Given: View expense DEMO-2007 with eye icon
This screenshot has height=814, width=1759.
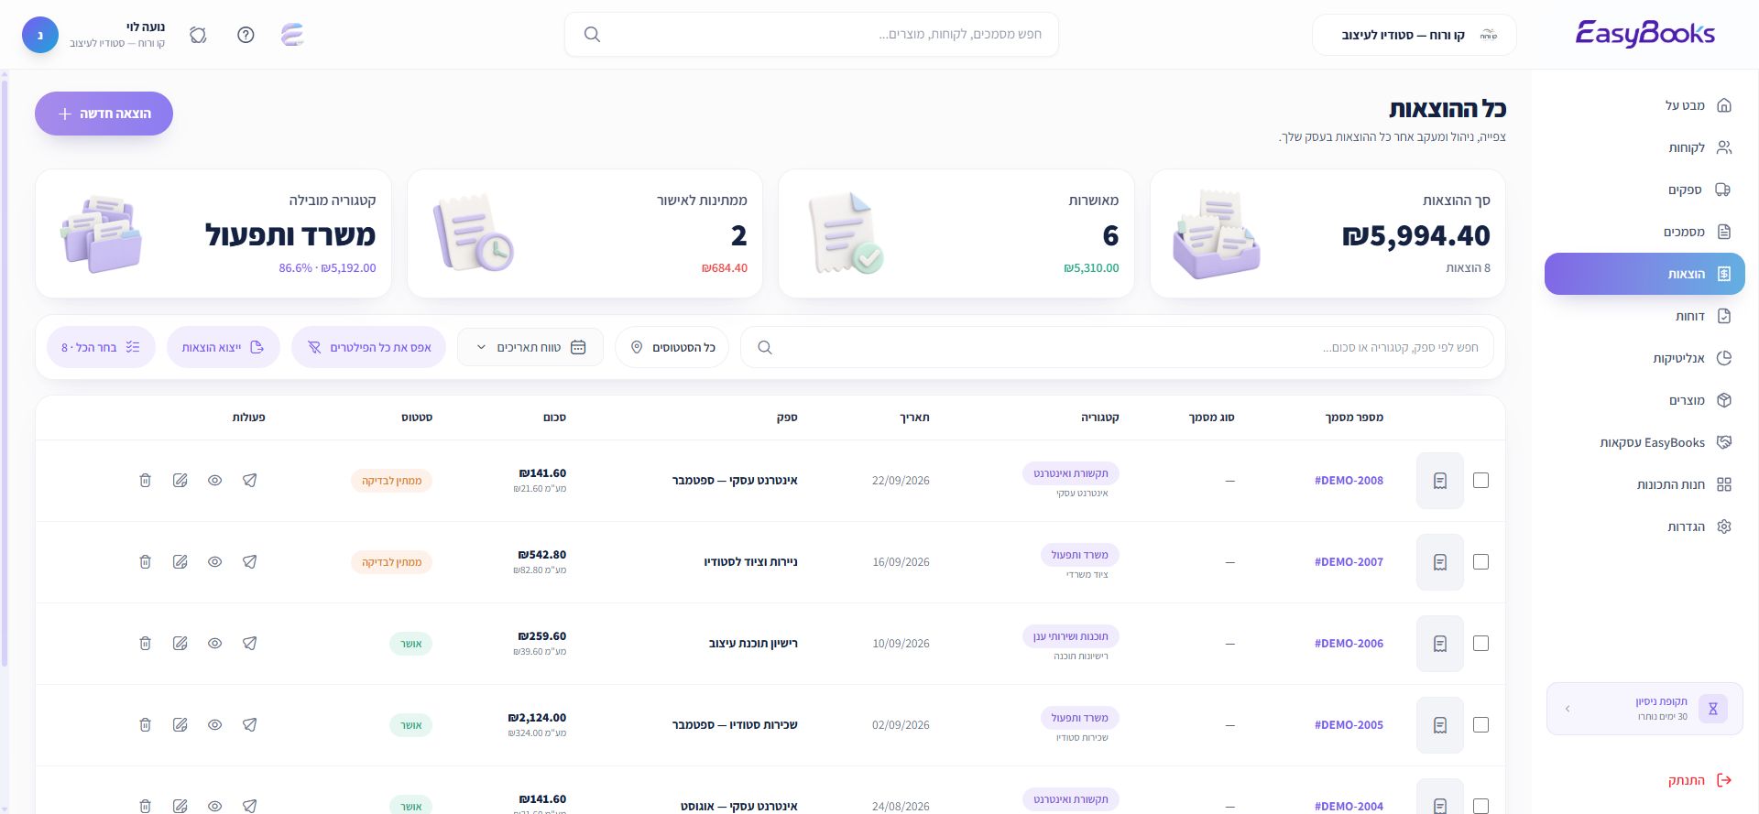Looking at the screenshot, I should coord(215,562).
